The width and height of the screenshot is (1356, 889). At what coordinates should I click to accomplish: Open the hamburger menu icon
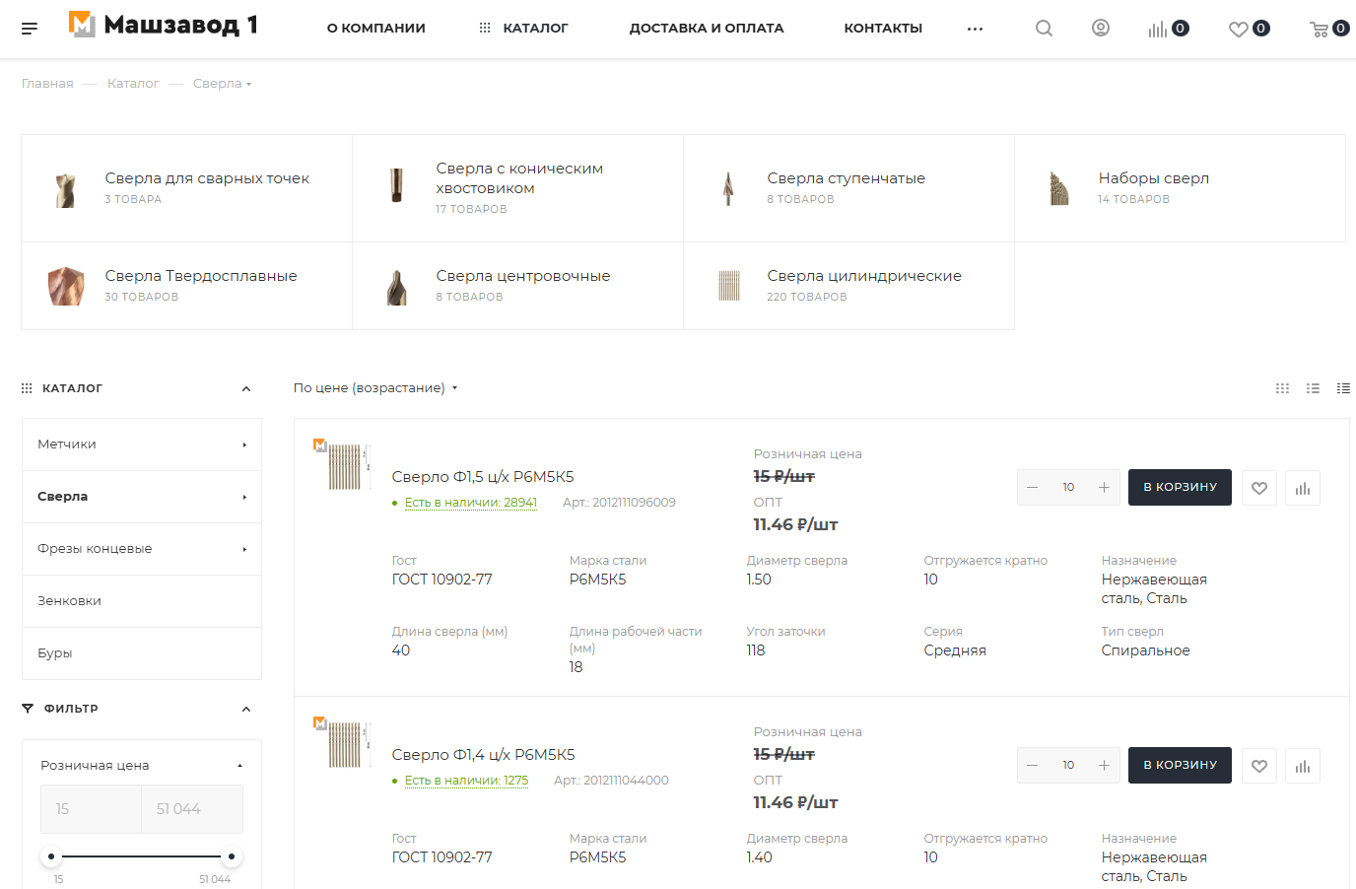[30, 29]
